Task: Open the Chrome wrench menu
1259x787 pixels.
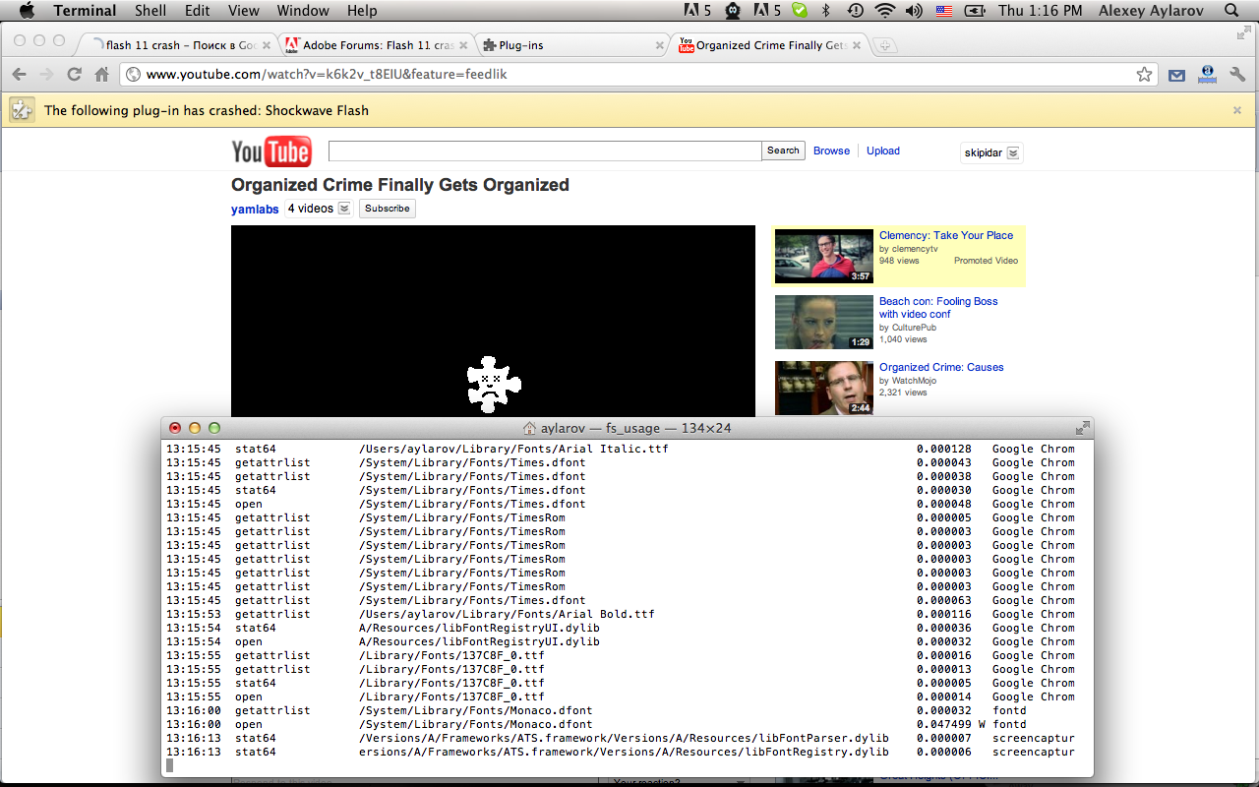Action: 1237,75
